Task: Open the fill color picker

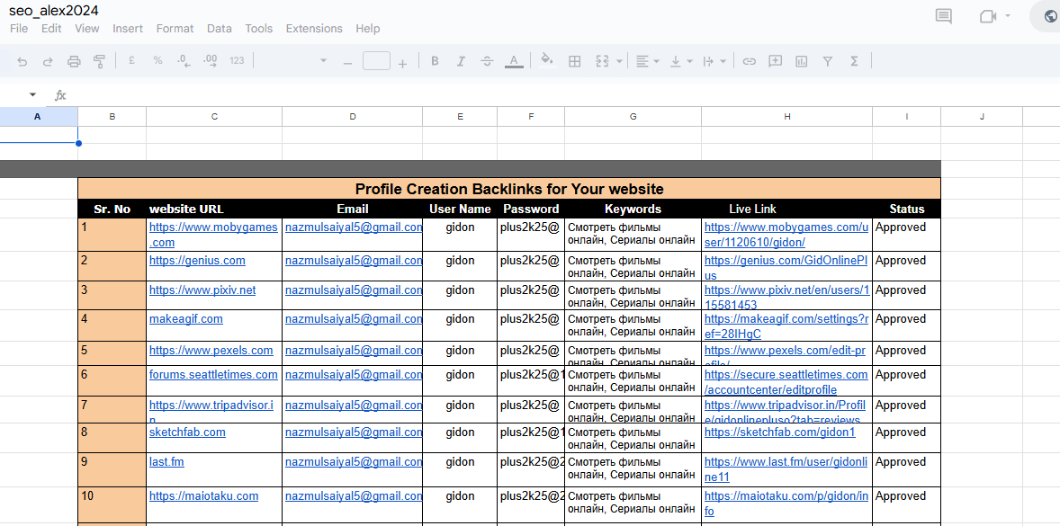Action: point(546,61)
